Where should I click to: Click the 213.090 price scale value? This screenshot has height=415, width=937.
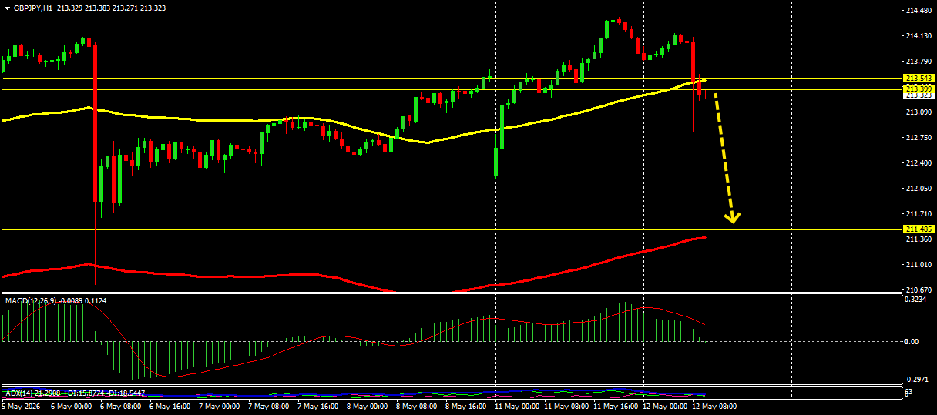[x=920, y=112]
